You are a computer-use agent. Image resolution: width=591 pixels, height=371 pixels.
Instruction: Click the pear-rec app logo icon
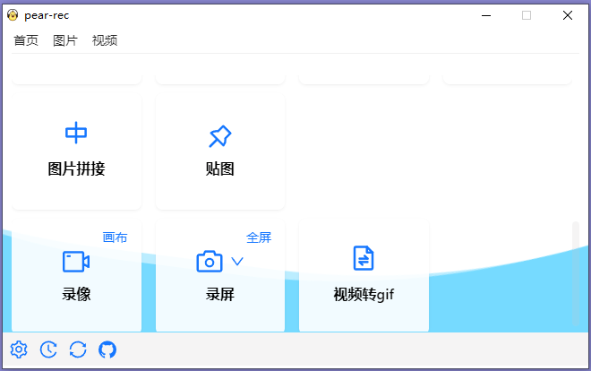(x=13, y=15)
